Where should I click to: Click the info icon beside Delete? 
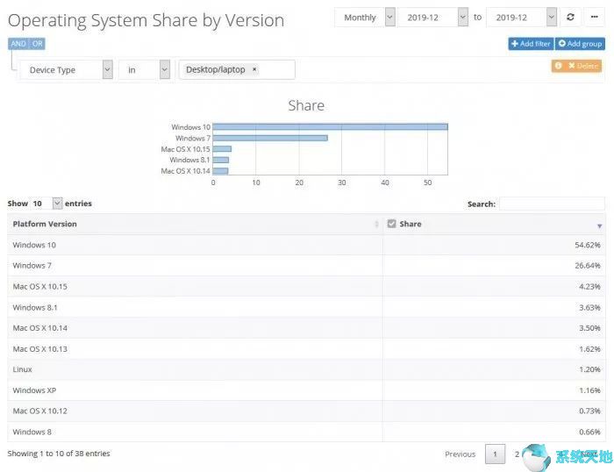coord(559,66)
